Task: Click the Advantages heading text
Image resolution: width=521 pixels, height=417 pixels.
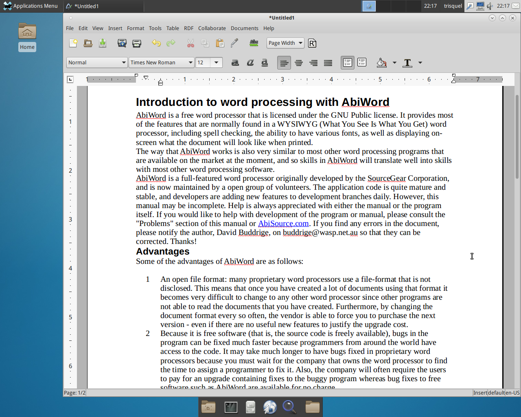Action: (163, 252)
